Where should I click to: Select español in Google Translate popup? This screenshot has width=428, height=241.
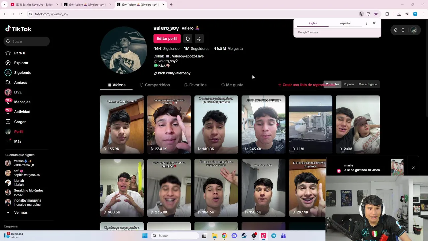pyautogui.click(x=345, y=23)
